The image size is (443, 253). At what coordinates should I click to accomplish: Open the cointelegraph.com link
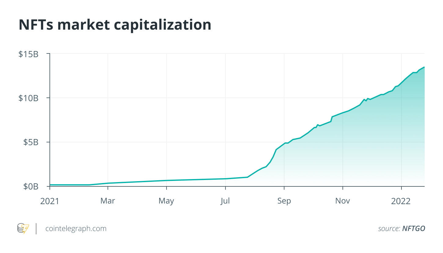76,229
